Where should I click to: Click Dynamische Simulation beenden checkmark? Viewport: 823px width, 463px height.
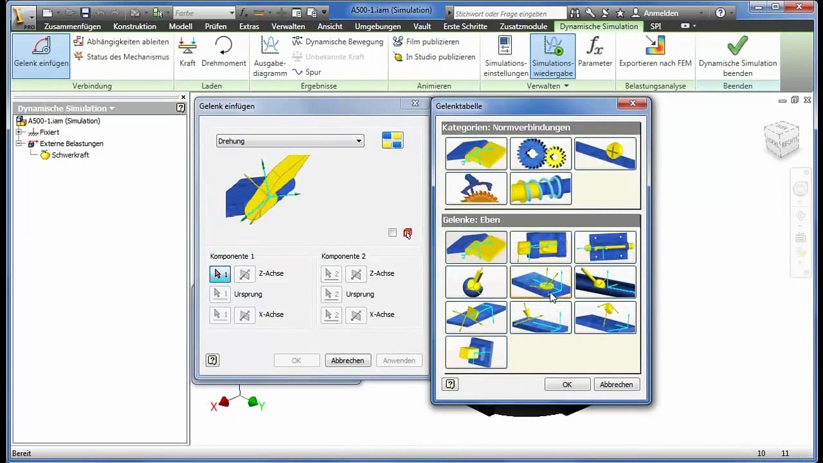(x=737, y=56)
